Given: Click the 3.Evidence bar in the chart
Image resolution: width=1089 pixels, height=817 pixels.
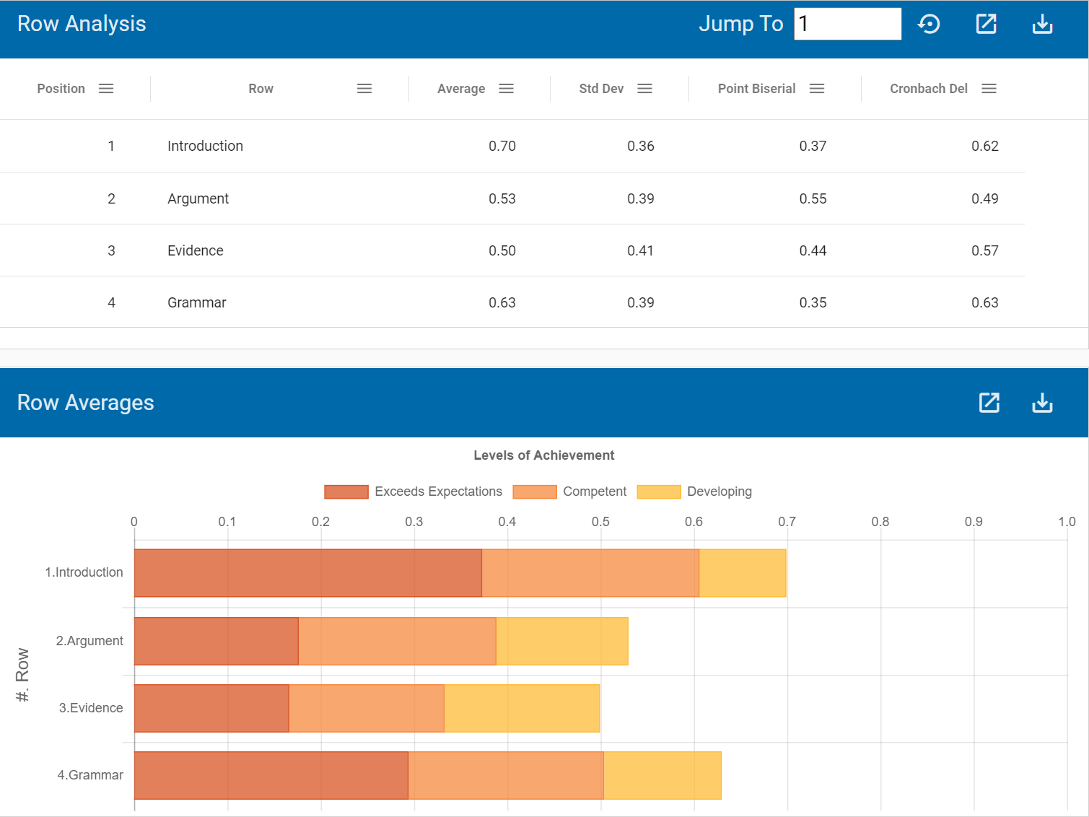Looking at the screenshot, I should (x=361, y=708).
